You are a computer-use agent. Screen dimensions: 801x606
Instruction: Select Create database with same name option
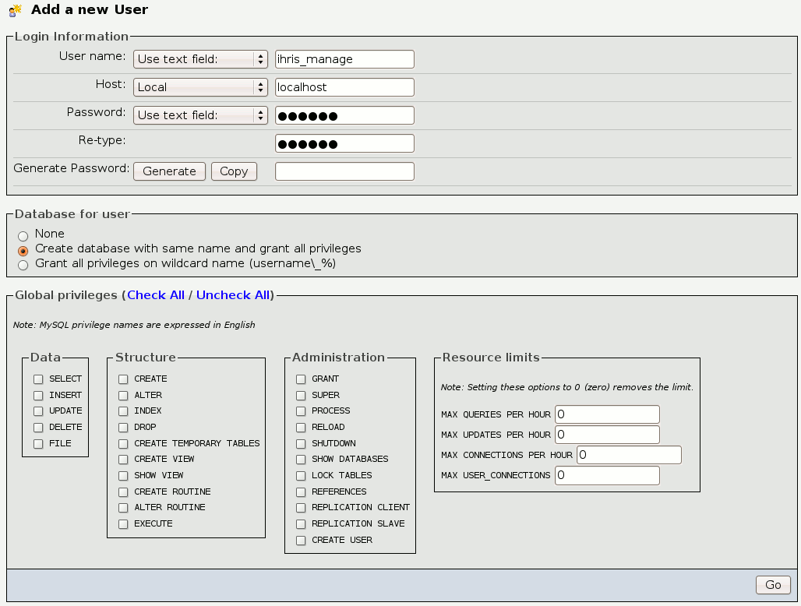tap(23, 251)
